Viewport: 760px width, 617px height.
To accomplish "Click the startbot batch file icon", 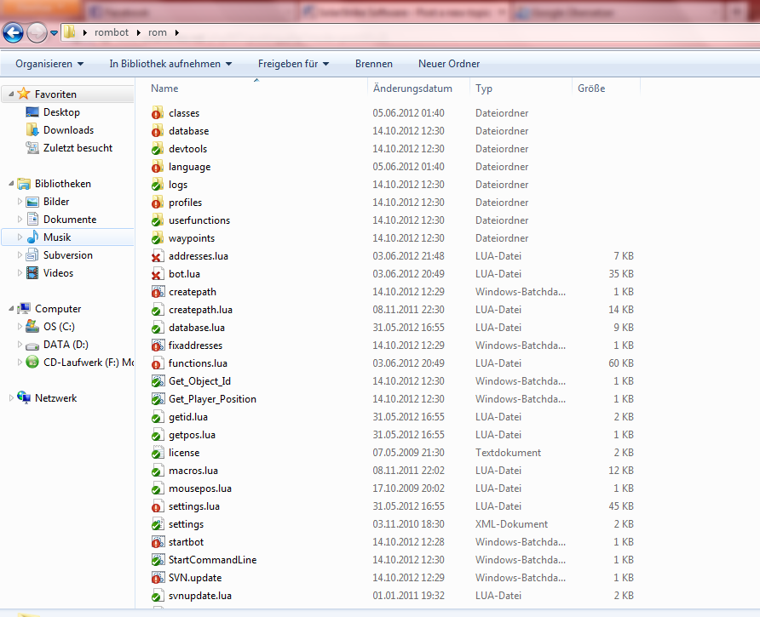I will (x=157, y=542).
